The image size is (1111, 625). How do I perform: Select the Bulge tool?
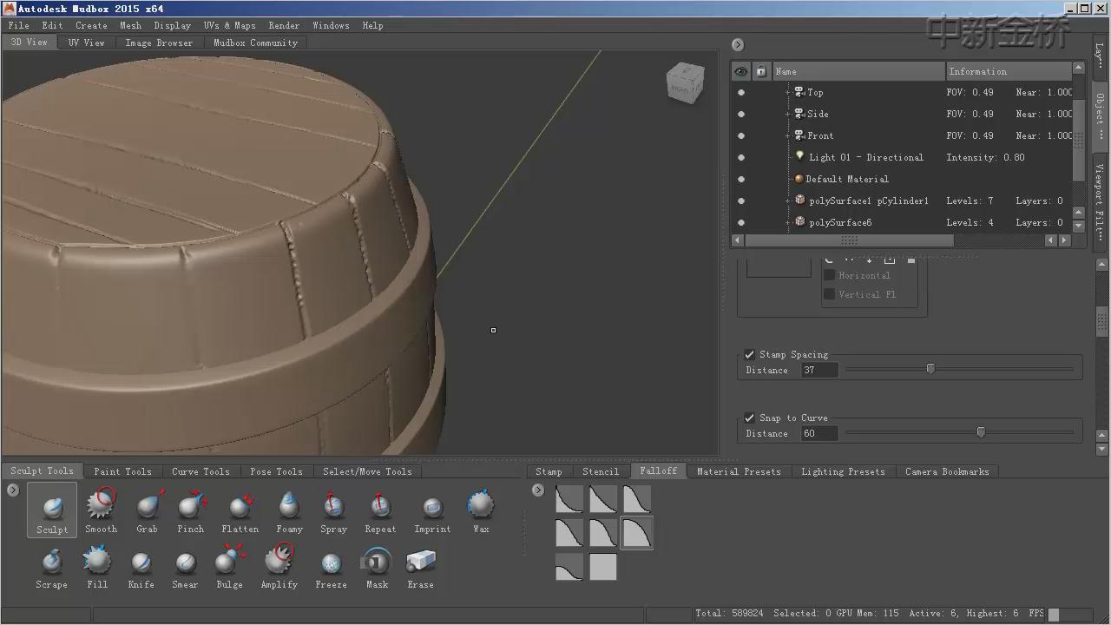230,568
